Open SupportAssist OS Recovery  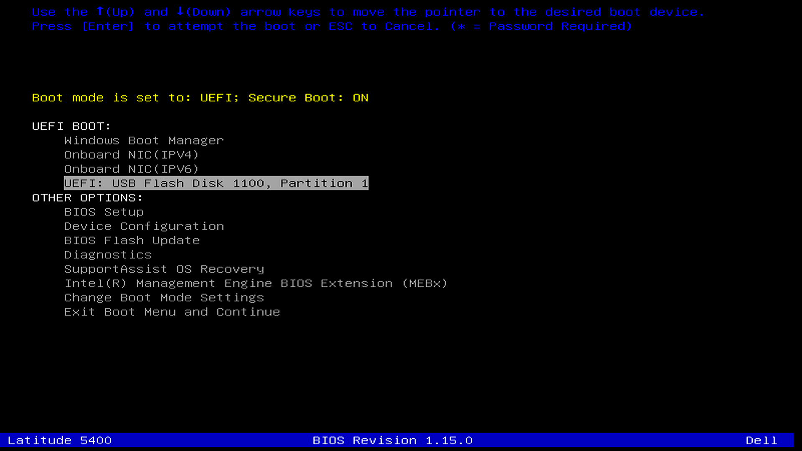point(164,269)
